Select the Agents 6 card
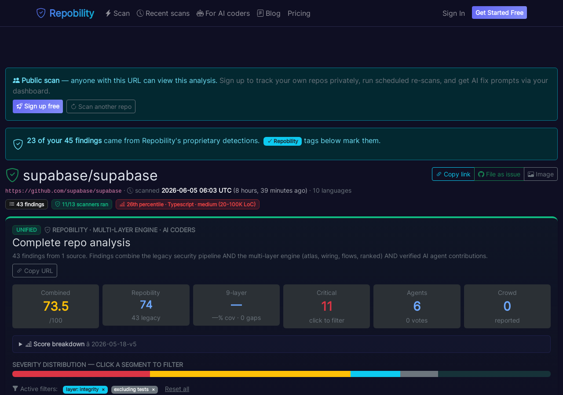Screen dimensions: 563x395 (417, 306)
